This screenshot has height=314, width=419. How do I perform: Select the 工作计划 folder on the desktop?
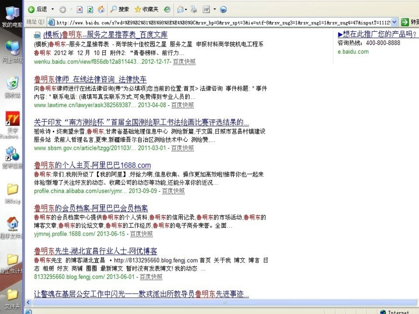[12, 263]
